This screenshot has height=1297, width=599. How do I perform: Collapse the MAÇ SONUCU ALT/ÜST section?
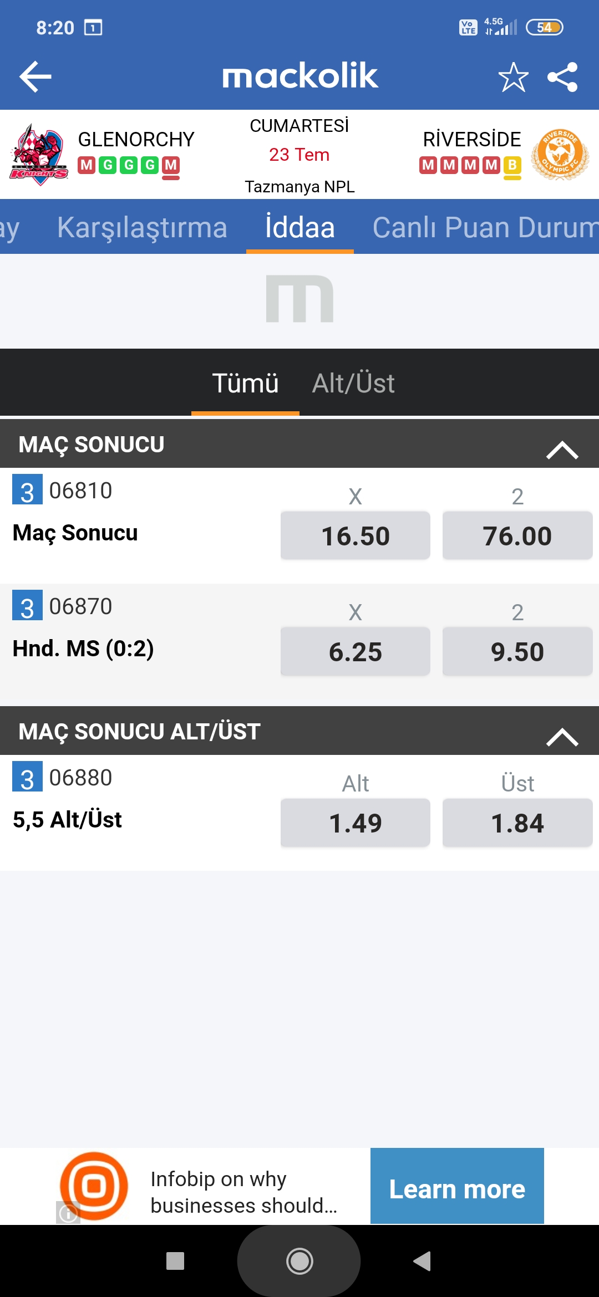pyautogui.click(x=562, y=737)
